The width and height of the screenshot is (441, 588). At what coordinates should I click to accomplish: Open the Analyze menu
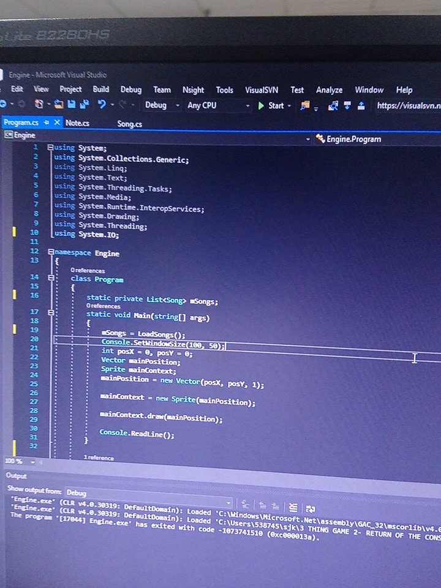click(329, 90)
